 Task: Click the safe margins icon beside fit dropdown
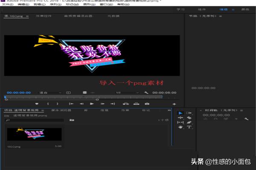(68, 93)
